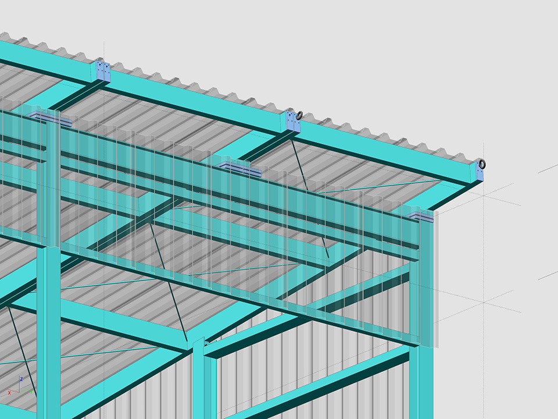This screenshot has width=558, height=419.
Task: Select the corrugated wall cladding panel
Action: point(302,372)
